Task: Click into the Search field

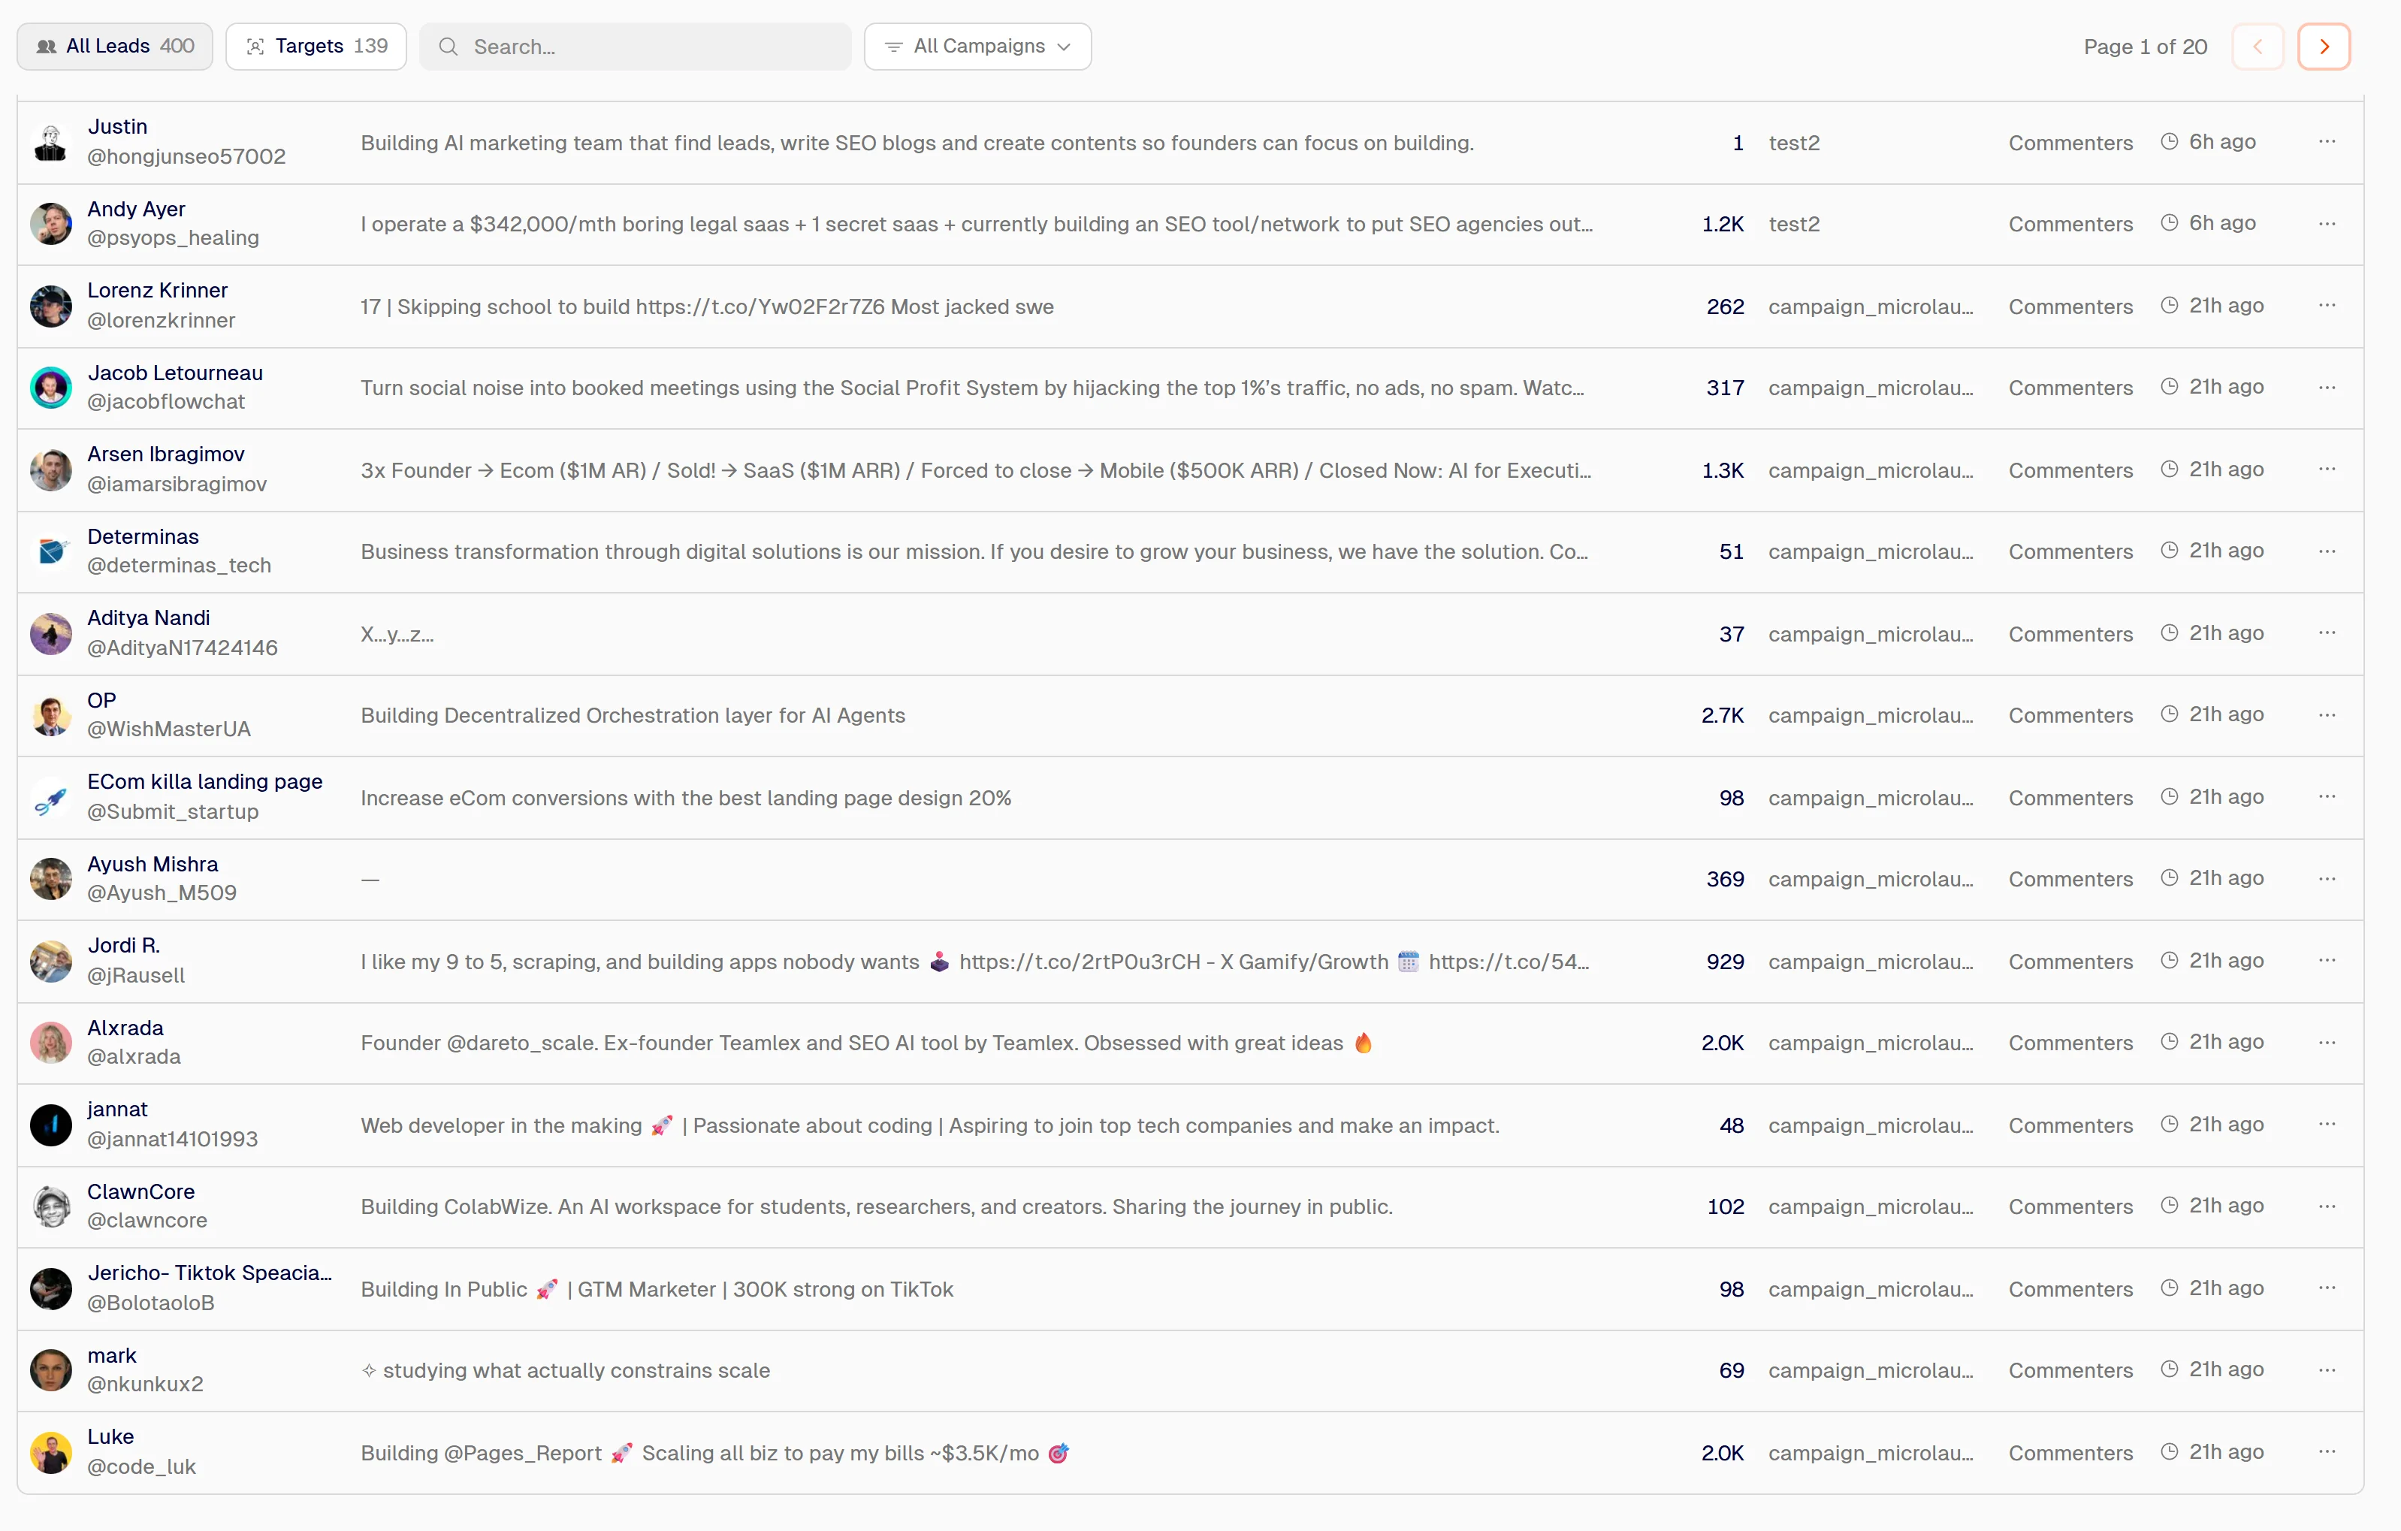Action: click(x=635, y=47)
